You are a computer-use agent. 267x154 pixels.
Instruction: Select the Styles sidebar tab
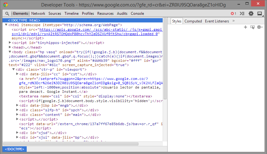[176, 21]
